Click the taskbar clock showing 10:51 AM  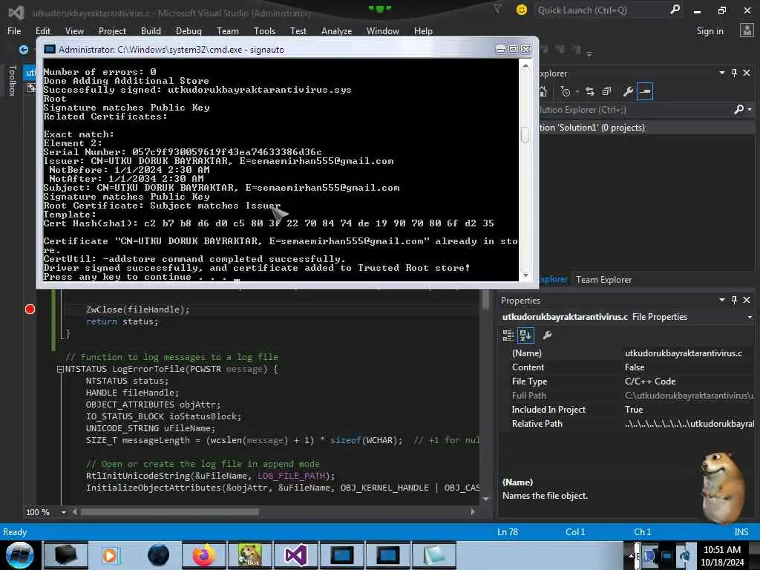tap(722, 555)
